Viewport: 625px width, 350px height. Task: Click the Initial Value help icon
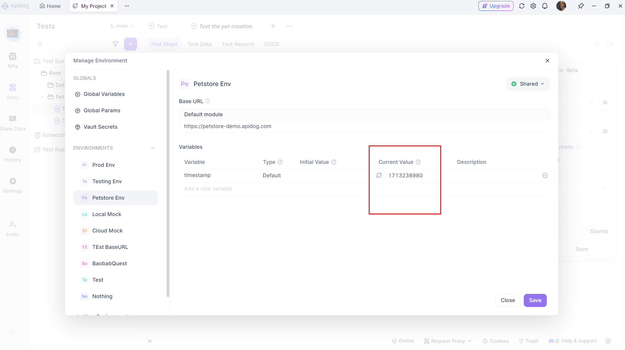(x=334, y=162)
